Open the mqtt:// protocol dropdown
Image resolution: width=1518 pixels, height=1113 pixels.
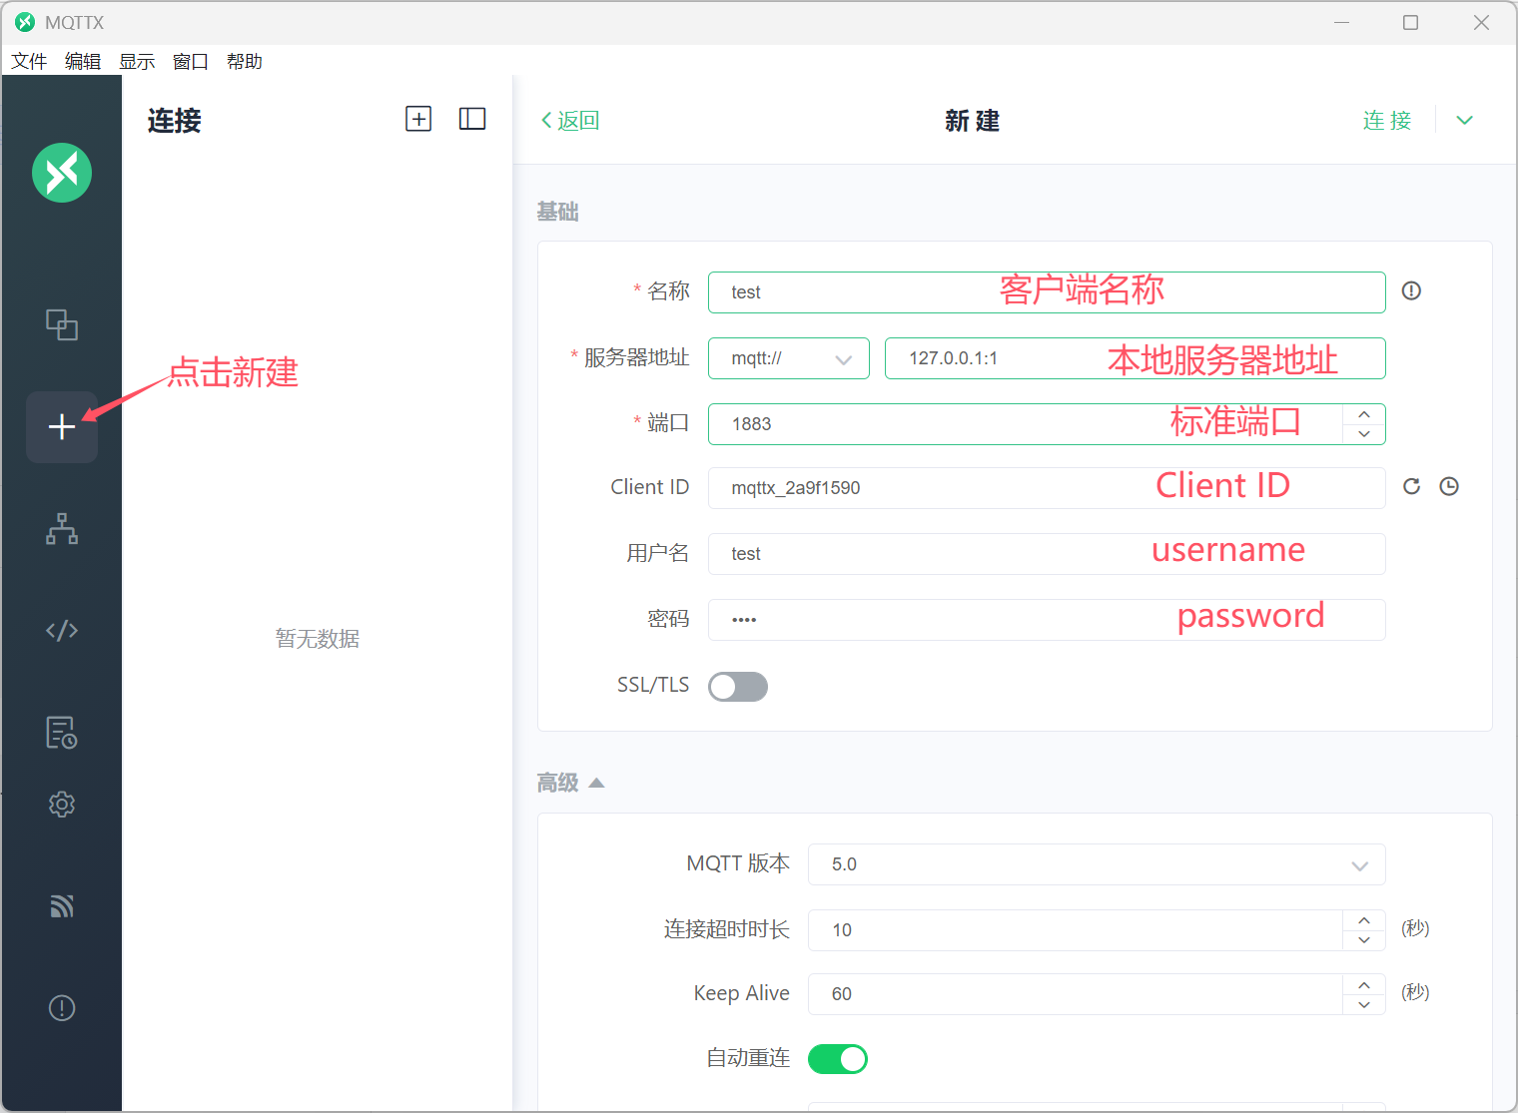(789, 358)
